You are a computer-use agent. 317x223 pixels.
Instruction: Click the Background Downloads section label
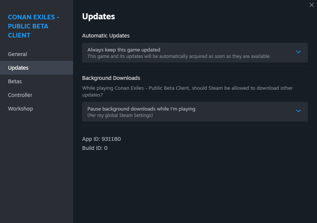(111, 78)
